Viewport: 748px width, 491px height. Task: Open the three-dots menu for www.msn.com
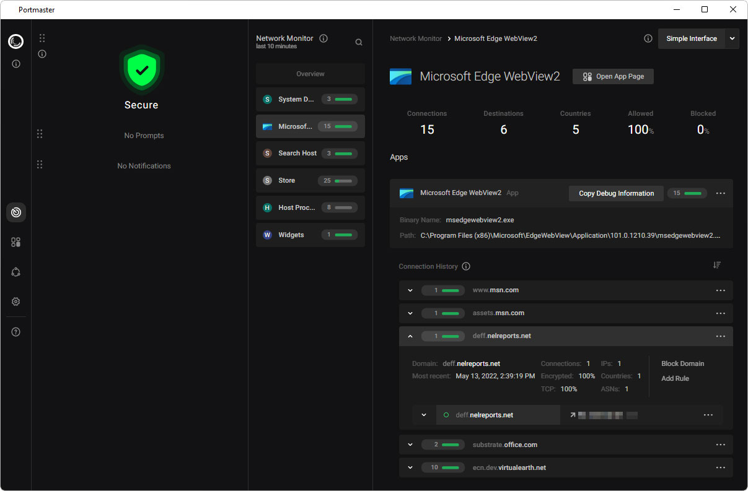pos(721,290)
